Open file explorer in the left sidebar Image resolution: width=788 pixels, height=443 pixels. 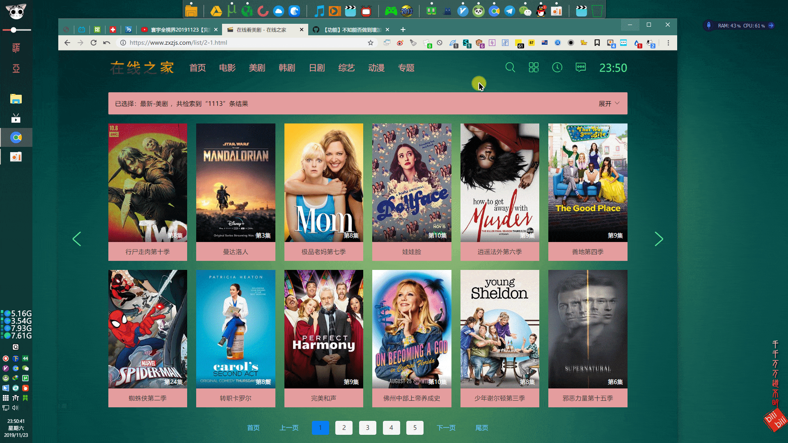point(16,99)
